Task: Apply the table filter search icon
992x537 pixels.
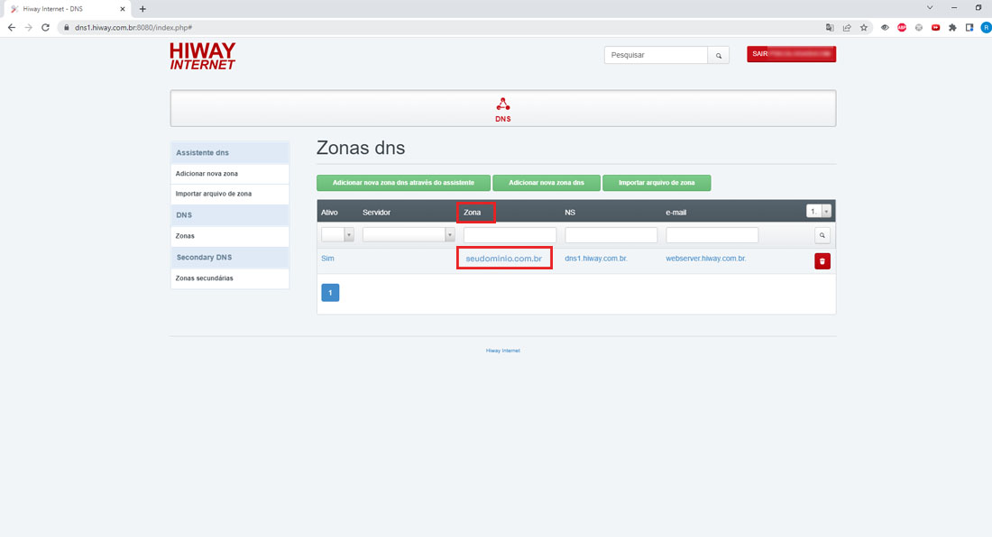Action: 822,235
